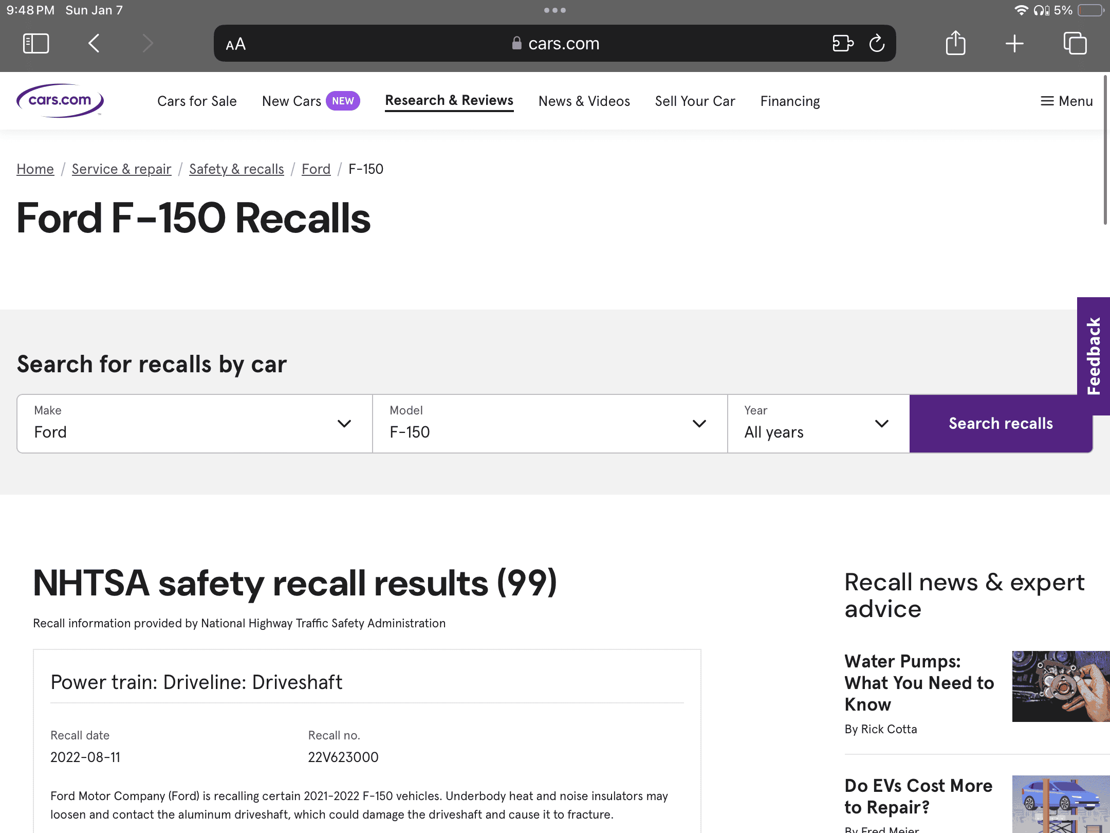
Task: Reload the cars.com page
Action: (x=877, y=43)
